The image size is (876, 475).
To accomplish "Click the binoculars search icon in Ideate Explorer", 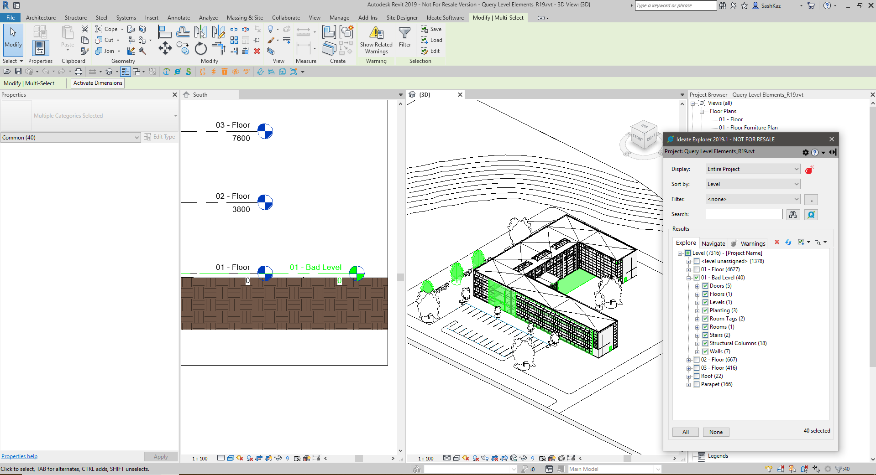I will (793, 215).
